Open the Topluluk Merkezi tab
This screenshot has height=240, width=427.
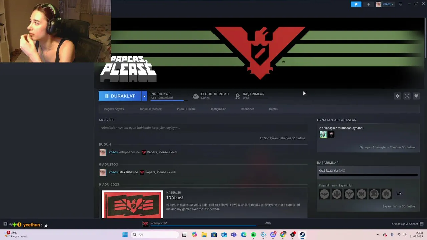tap(151, 109)
